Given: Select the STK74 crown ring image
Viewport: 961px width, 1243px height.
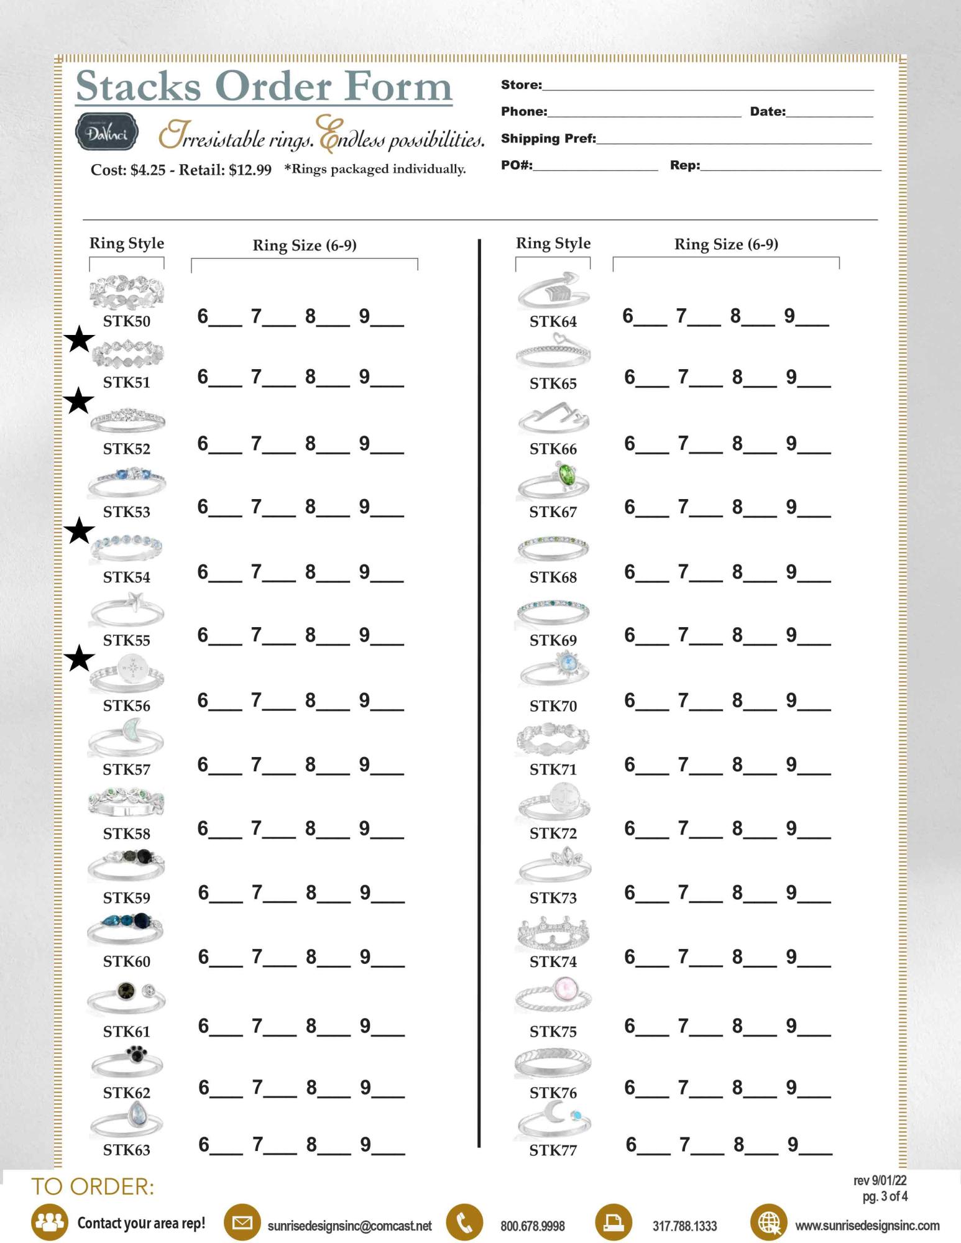Looking at the screenshot, I should point(553,932).
